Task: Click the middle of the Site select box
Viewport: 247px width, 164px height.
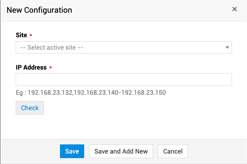Action: click(x=123, y=47)
